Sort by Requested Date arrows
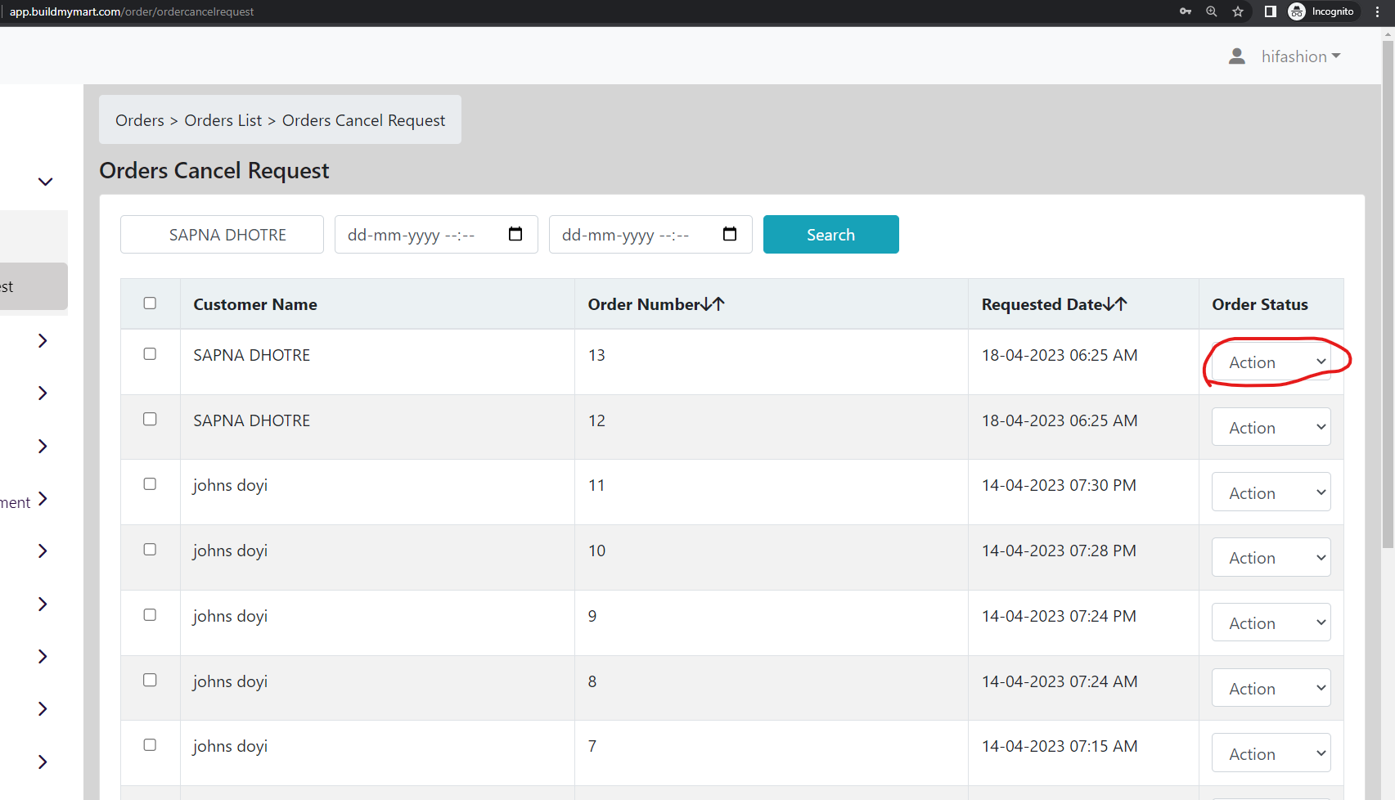This screenshot has height=800, width=1395. [x=1116, y=304]
